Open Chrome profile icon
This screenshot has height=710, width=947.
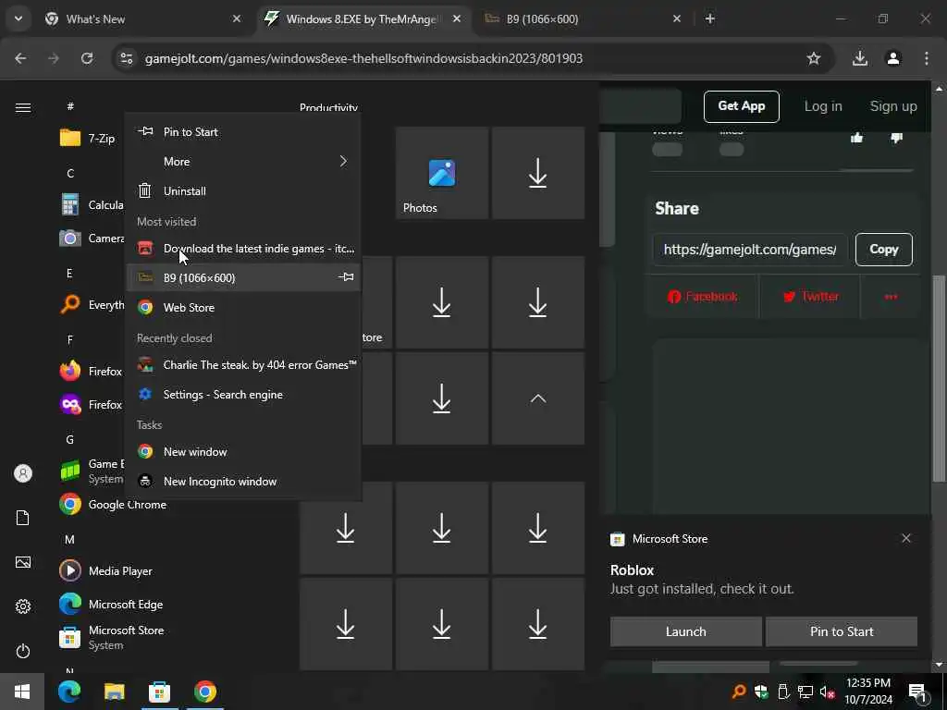(x=893, y=58)
